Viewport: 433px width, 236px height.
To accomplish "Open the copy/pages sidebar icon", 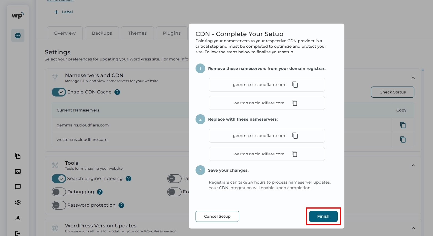I will coord(18,156).
